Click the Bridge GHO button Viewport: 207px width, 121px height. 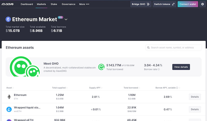(x=141, y=4)
